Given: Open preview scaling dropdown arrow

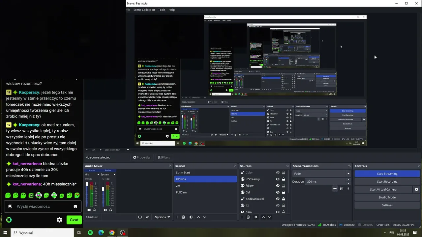Looking at the screenshot, I should (128, 150).
